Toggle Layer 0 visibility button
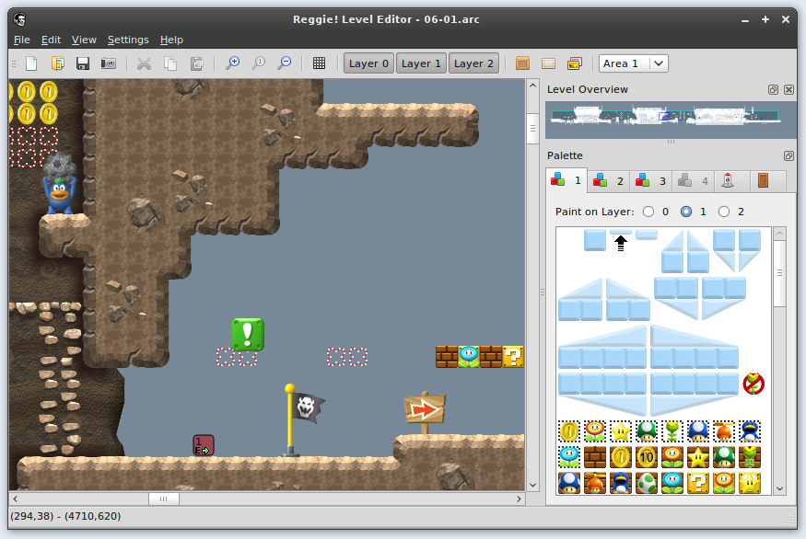The width and height of the screenshot is (806, 539). click(368, 63)
